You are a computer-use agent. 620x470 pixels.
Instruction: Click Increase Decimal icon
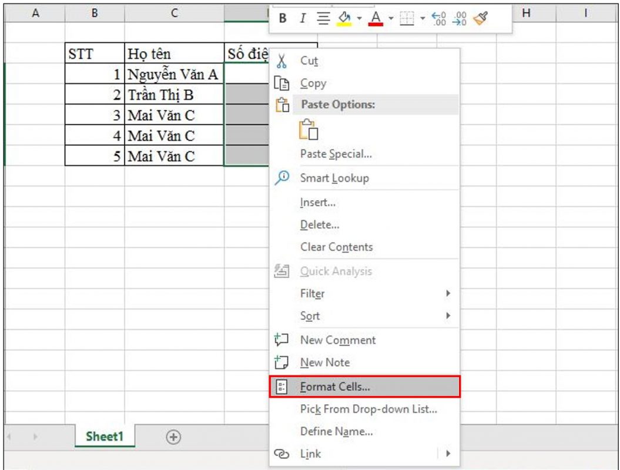439,18
